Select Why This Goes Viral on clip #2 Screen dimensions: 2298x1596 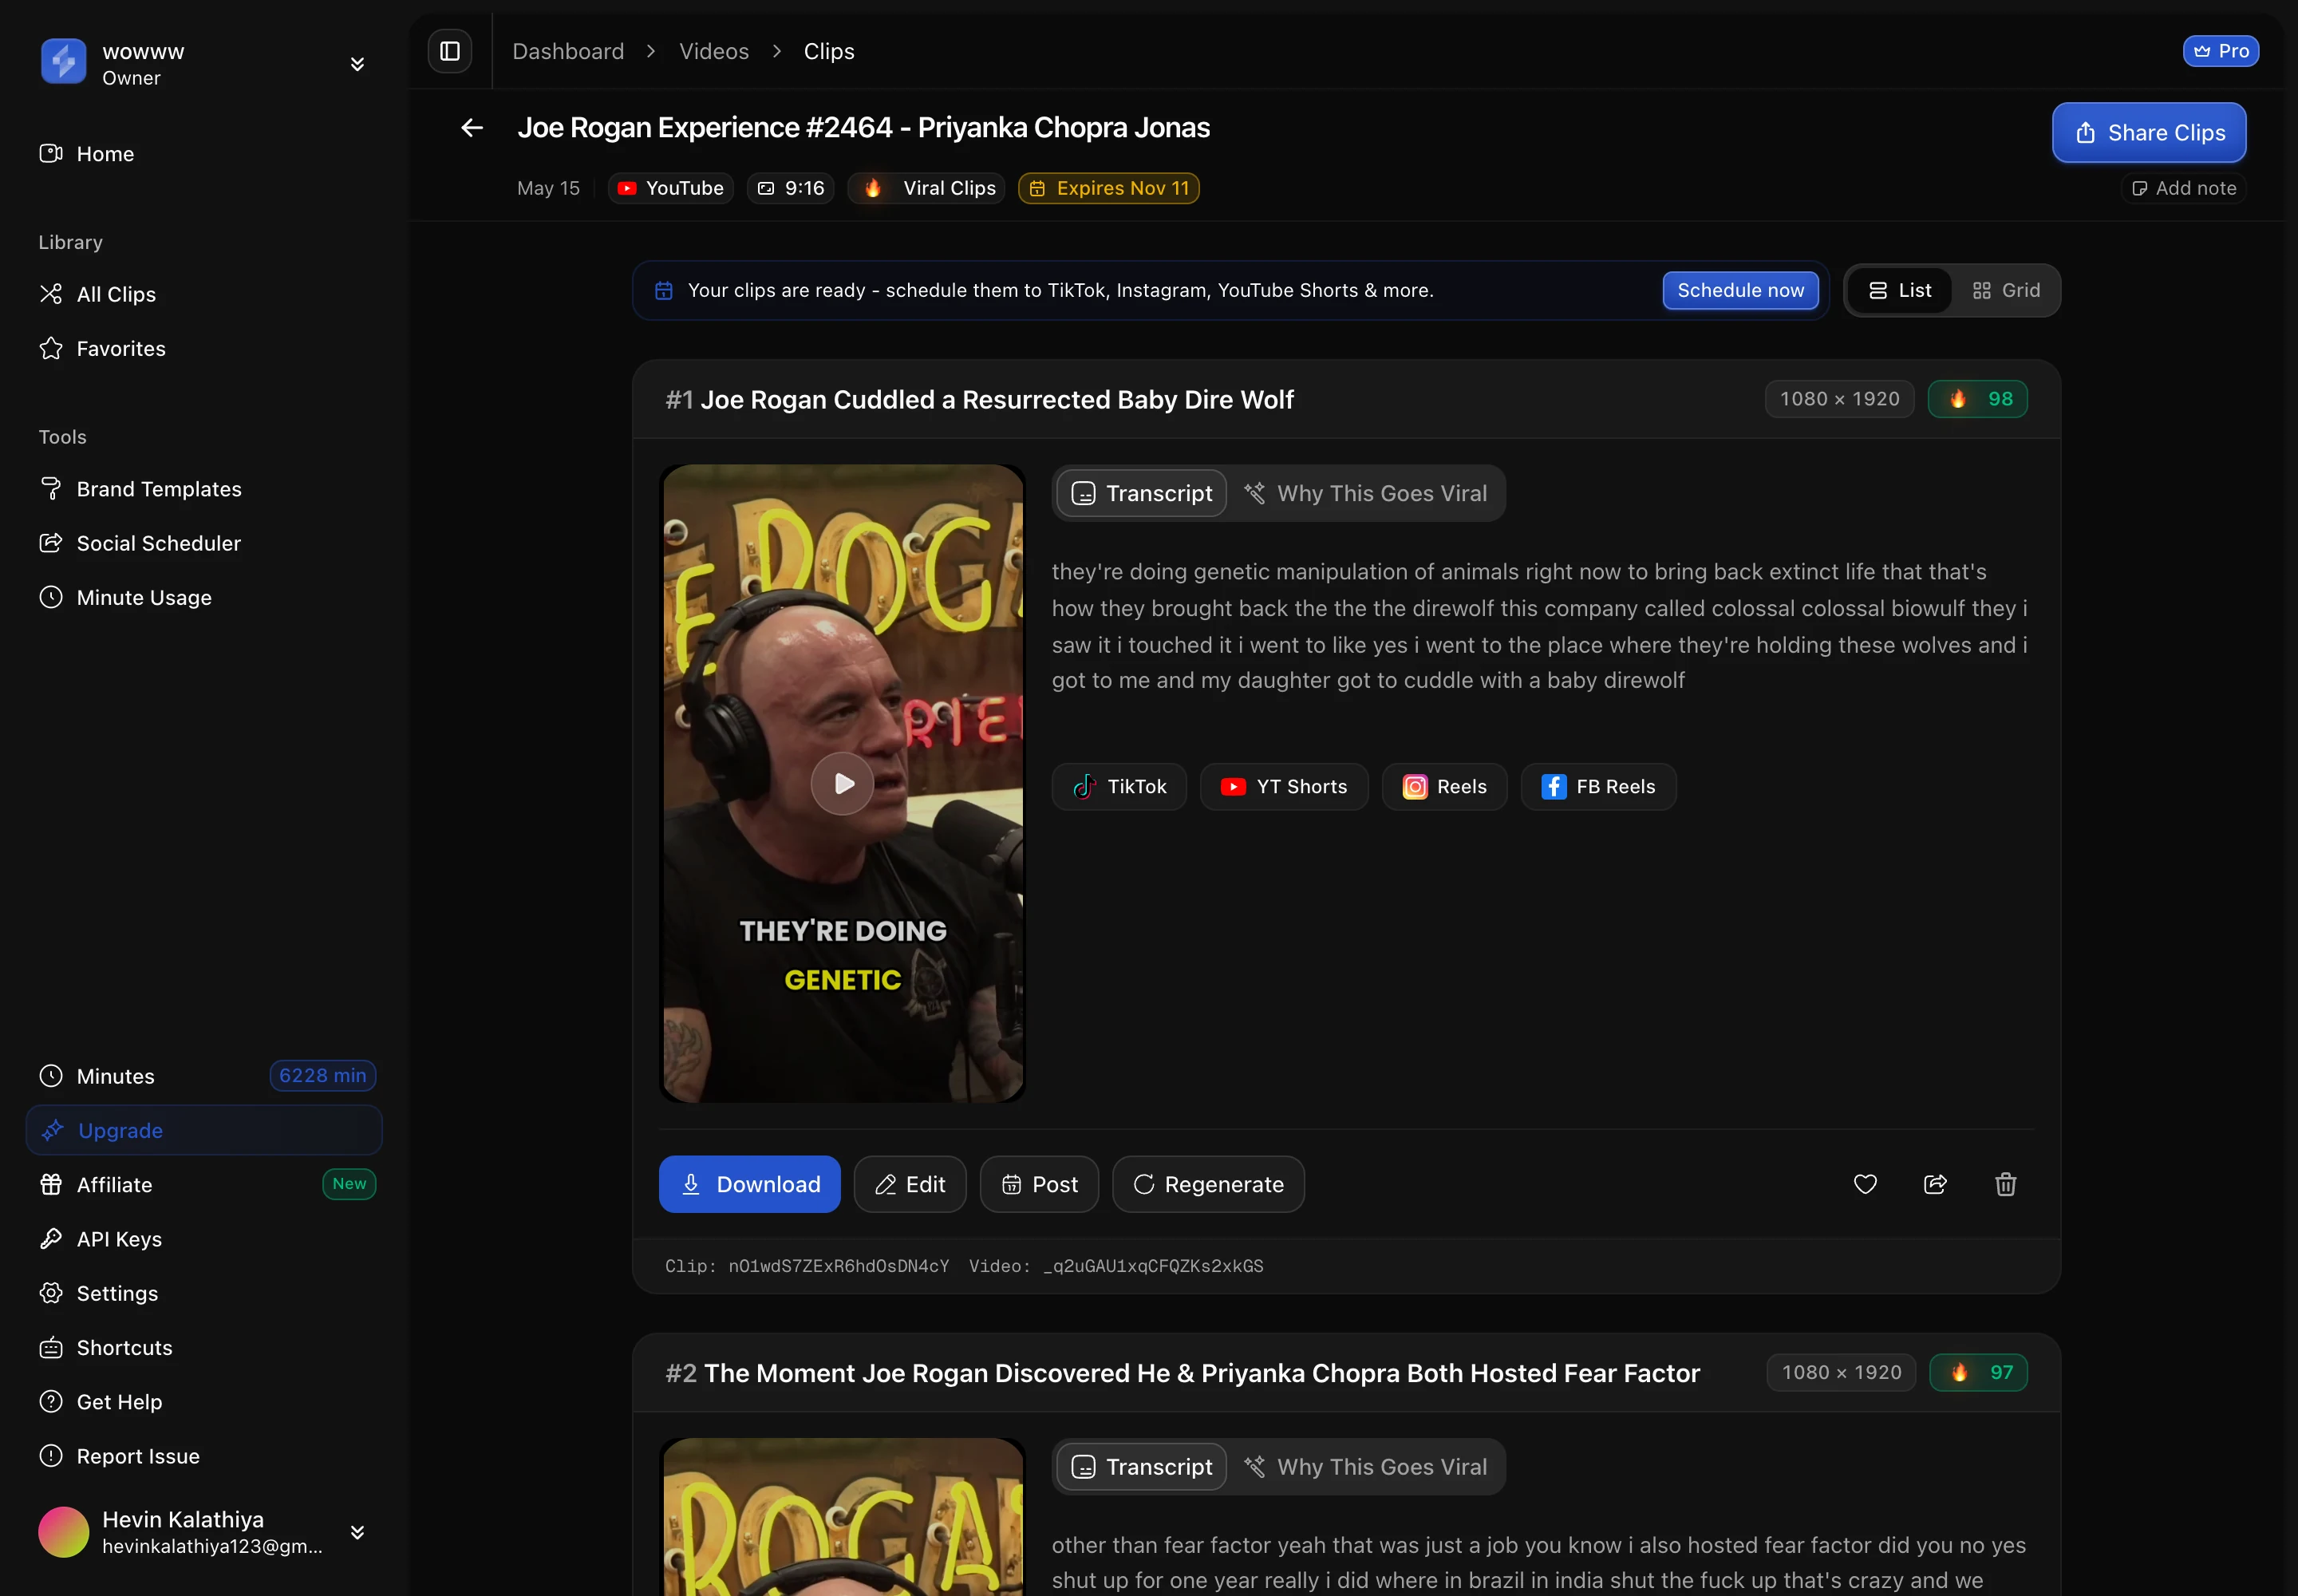(x=1365, y=1466)
